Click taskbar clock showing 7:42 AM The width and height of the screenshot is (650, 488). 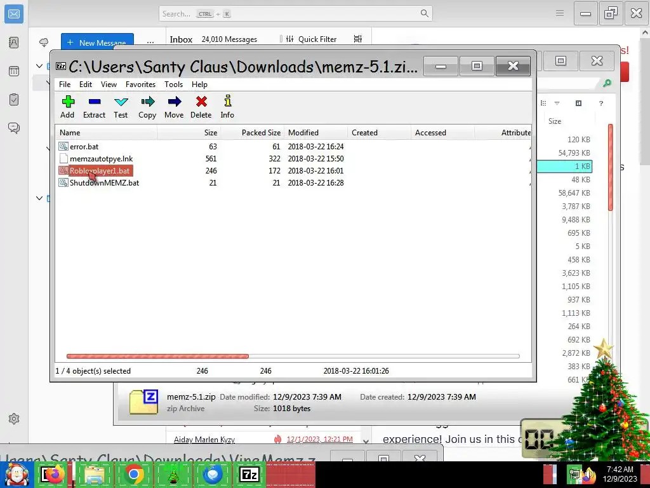point(620,474)
